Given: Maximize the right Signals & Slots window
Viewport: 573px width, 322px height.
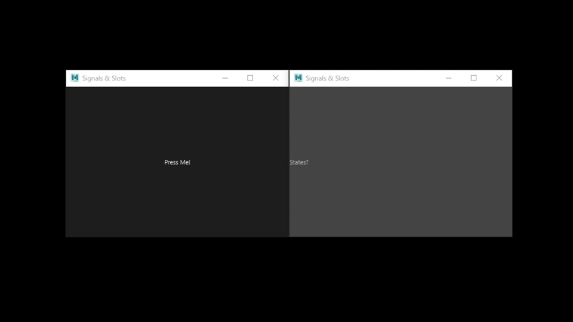Looking at the screenshot, I should 473,78.
